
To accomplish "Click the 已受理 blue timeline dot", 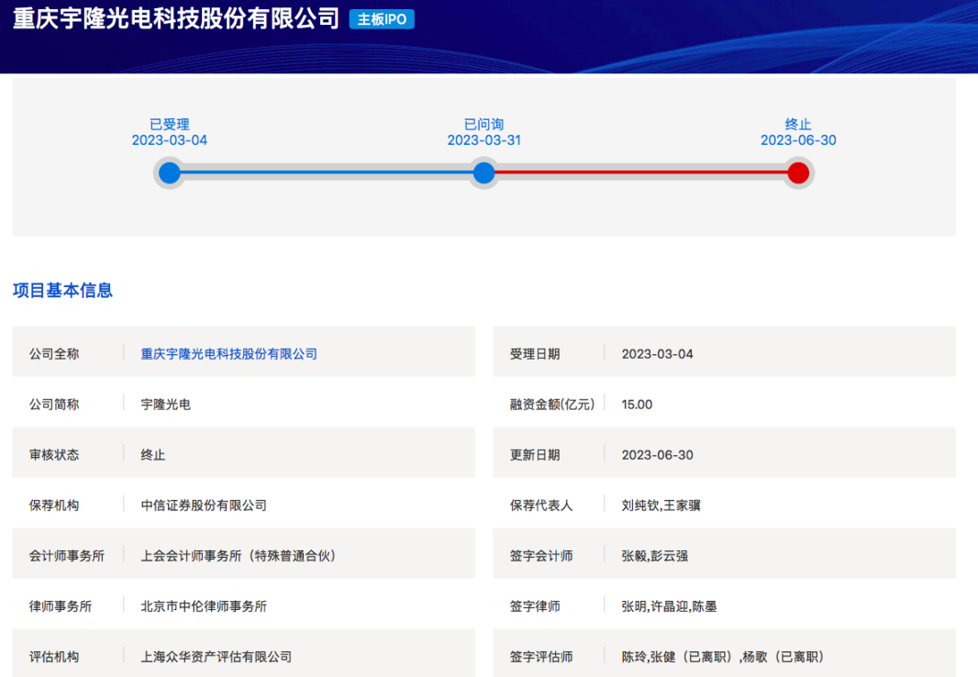I will tap(170, 172).
